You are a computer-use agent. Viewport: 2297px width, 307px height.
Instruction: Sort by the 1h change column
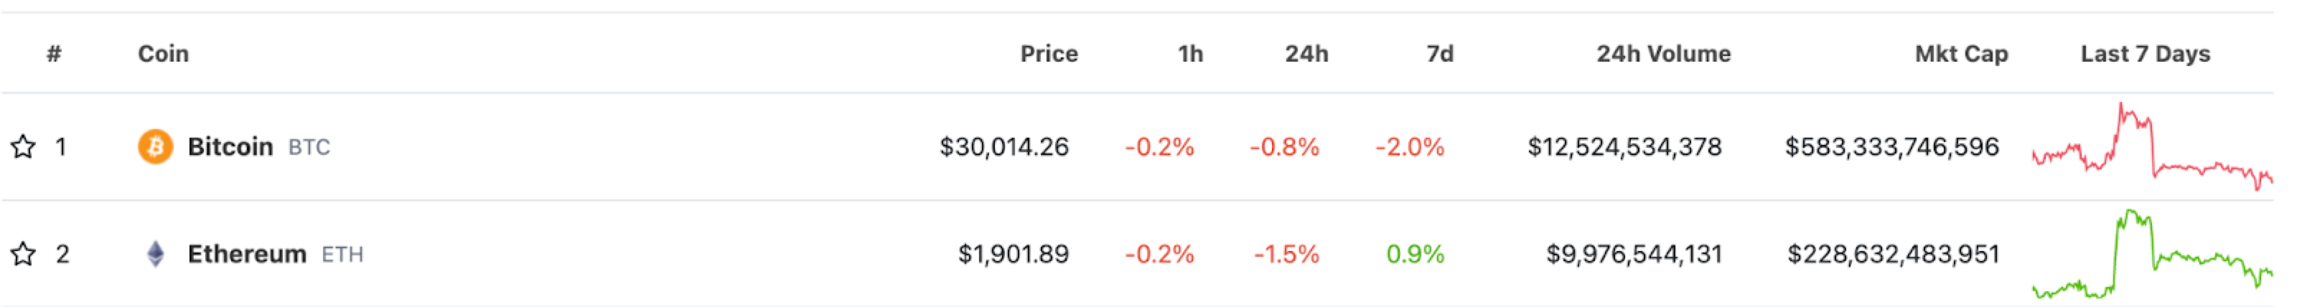[x=1189, y=55]
